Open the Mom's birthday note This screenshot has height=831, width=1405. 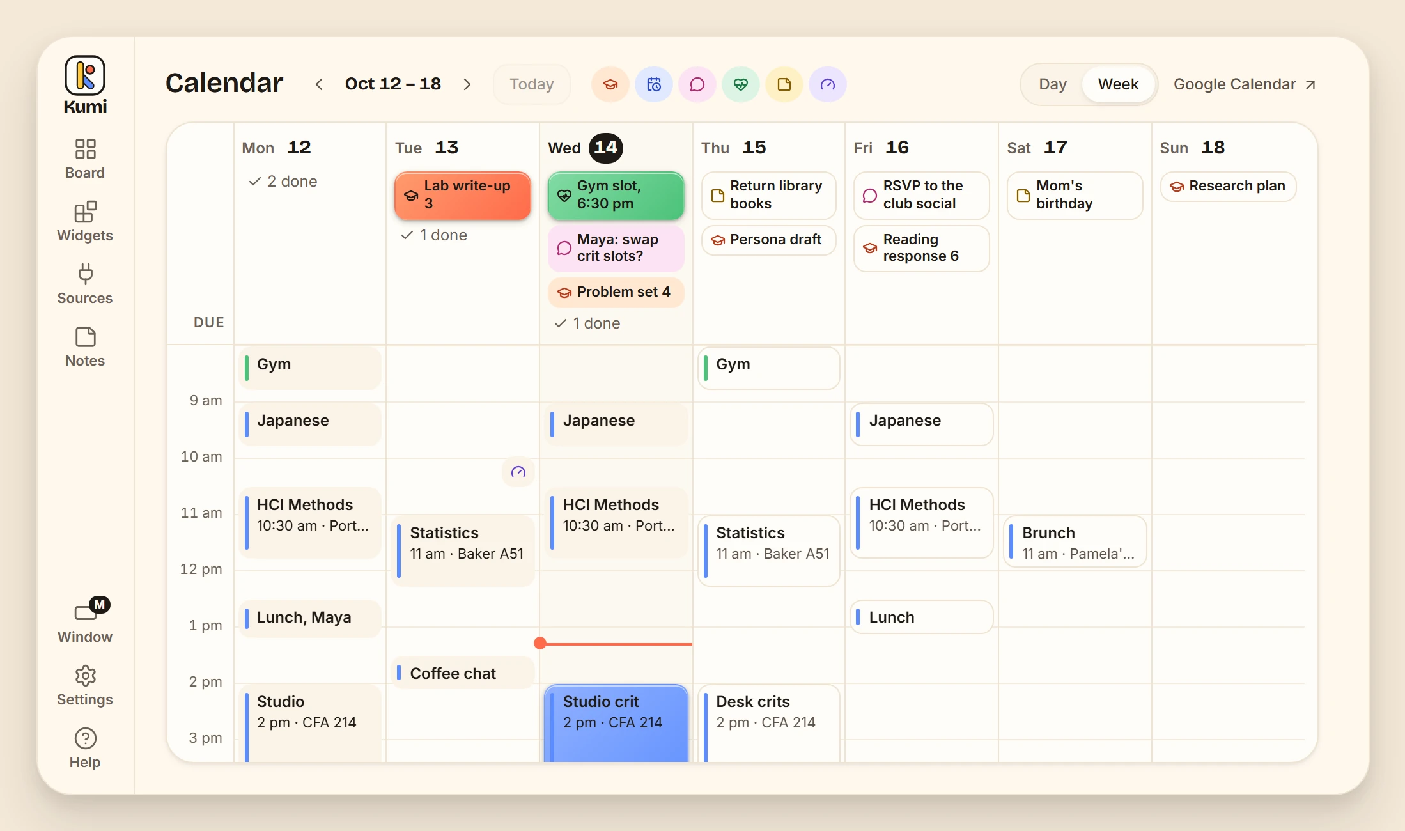(x=1075, y=195)
